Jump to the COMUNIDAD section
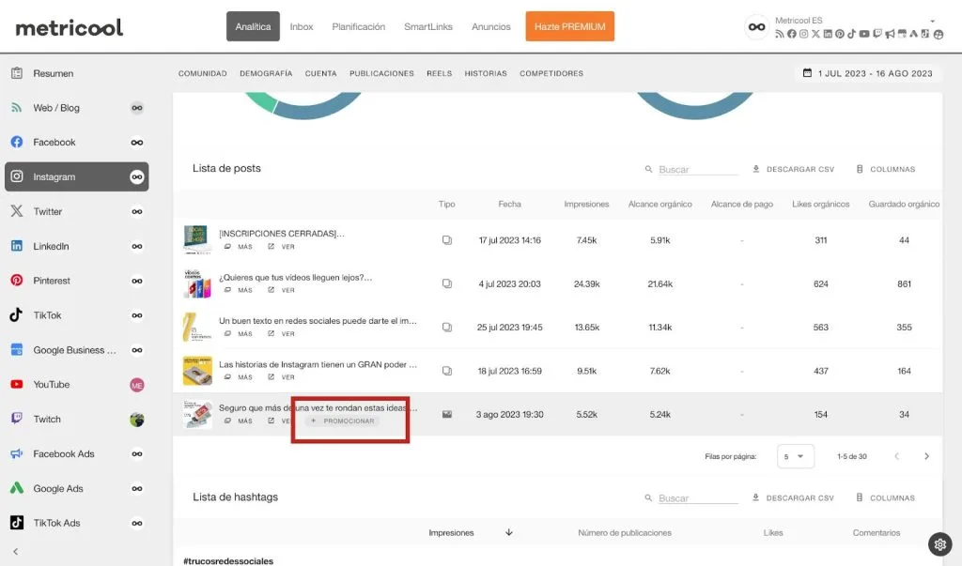This screenshot has height=566, width=962. (203, 73)
